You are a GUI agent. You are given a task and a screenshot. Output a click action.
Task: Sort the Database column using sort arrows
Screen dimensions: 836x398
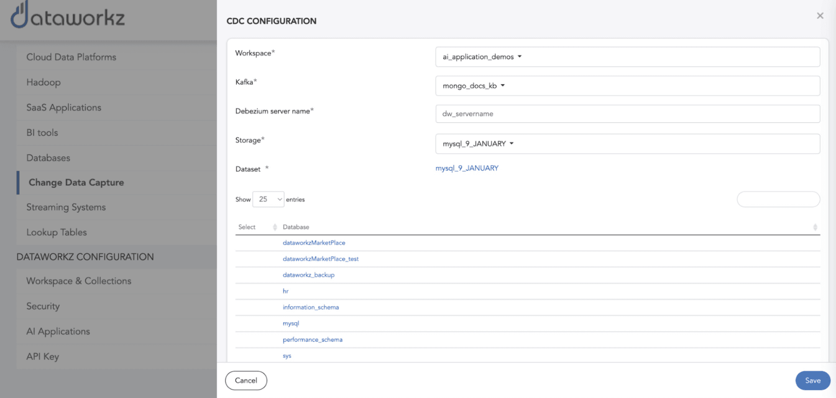pos(815,227)
